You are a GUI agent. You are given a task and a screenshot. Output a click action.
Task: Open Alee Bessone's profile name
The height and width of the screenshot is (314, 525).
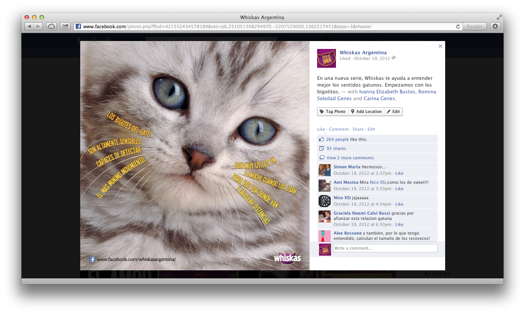(x=348, y=233)
